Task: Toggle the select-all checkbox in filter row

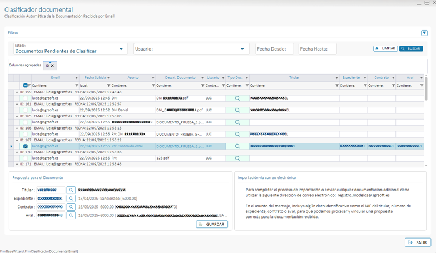Action: pos(26,86)
